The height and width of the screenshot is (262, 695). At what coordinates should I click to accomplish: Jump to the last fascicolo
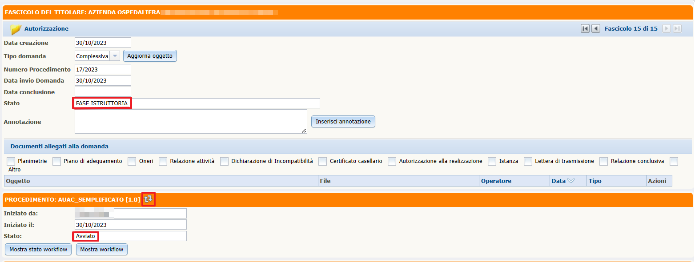pos(677,29)
